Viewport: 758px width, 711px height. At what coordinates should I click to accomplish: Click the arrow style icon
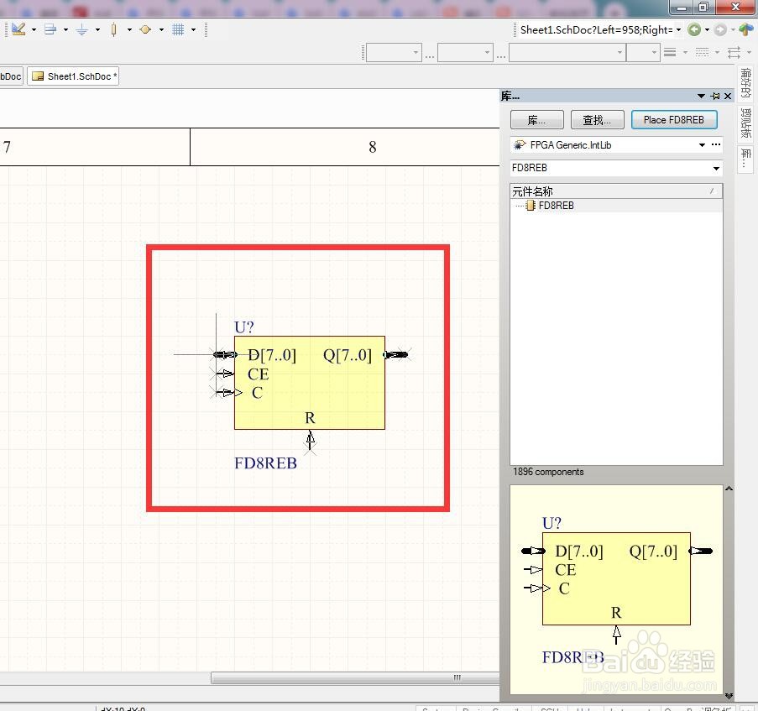tap(734, 52)
